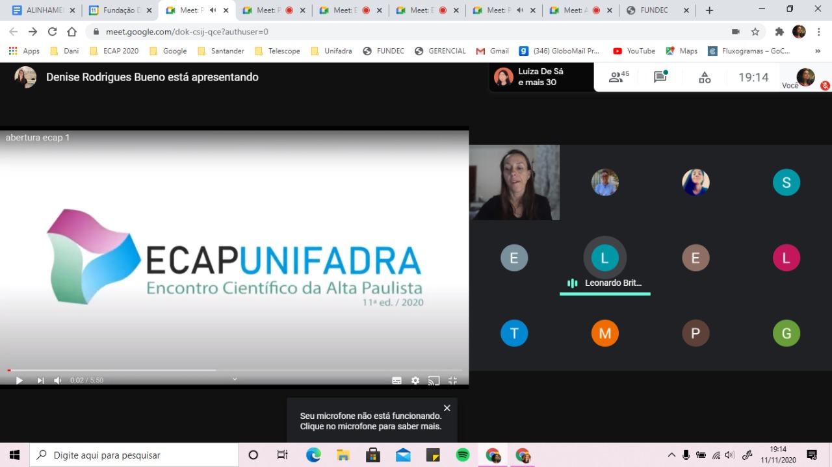Open the Mail app from the taskbar

coord(403,455)
